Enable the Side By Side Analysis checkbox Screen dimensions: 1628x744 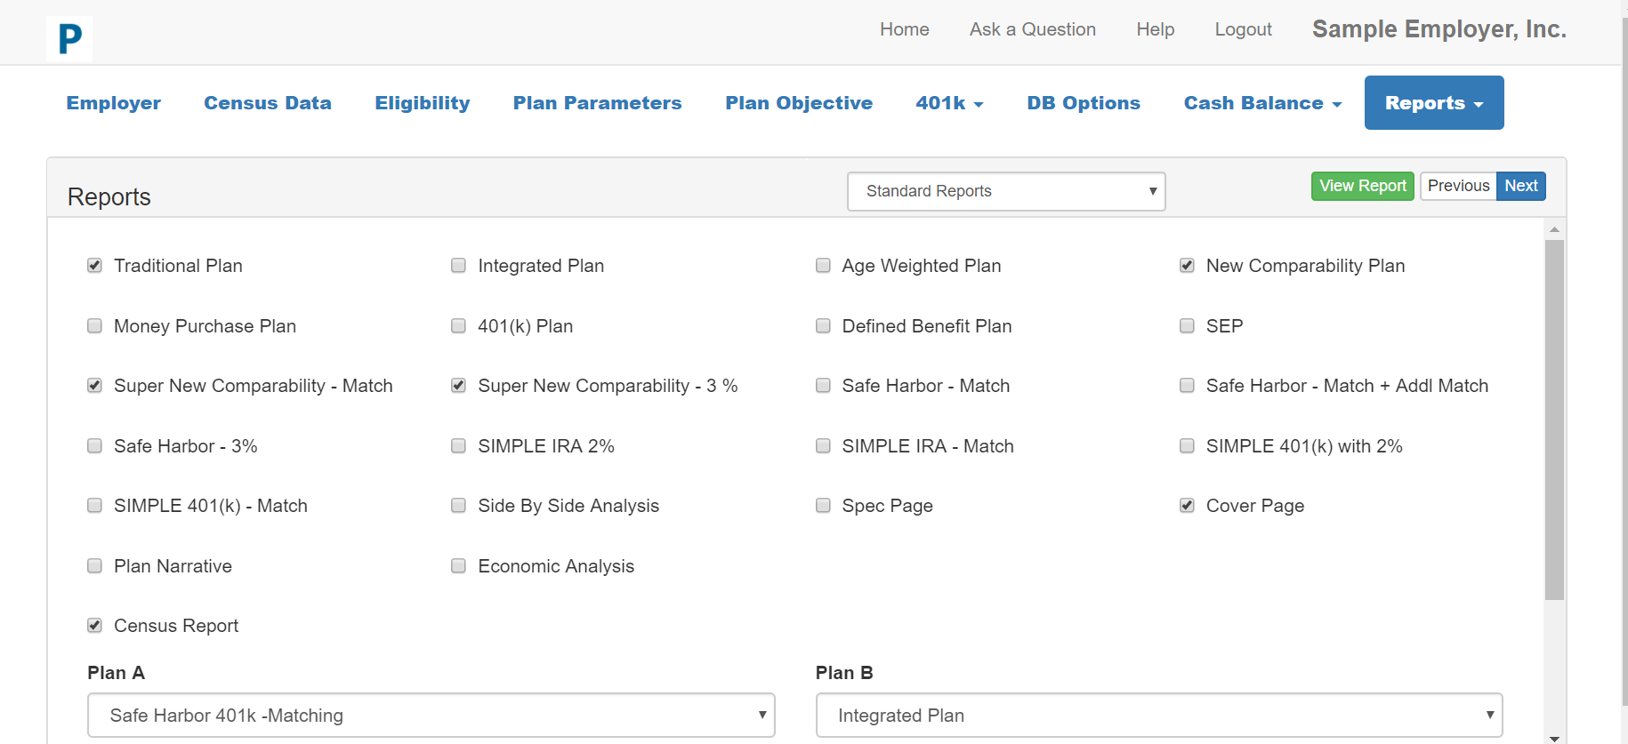click(459, 506)
